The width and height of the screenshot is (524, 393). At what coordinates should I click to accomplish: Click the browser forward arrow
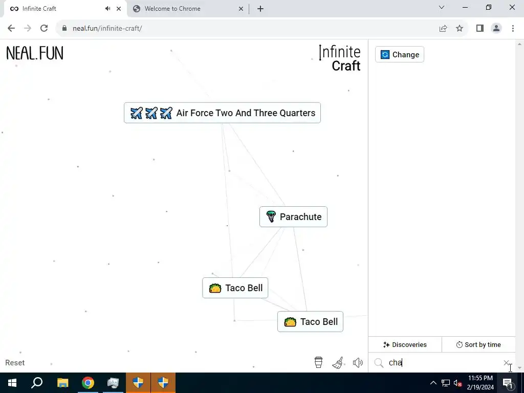point(28,29)
